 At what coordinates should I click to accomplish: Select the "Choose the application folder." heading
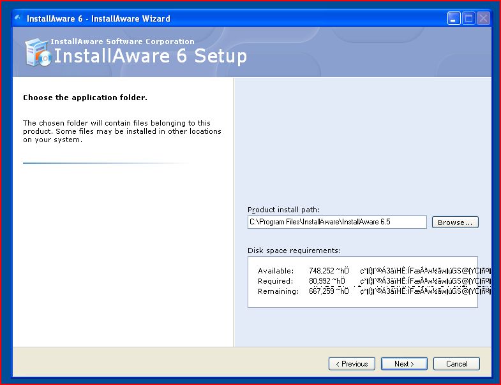tap(85, 98)
